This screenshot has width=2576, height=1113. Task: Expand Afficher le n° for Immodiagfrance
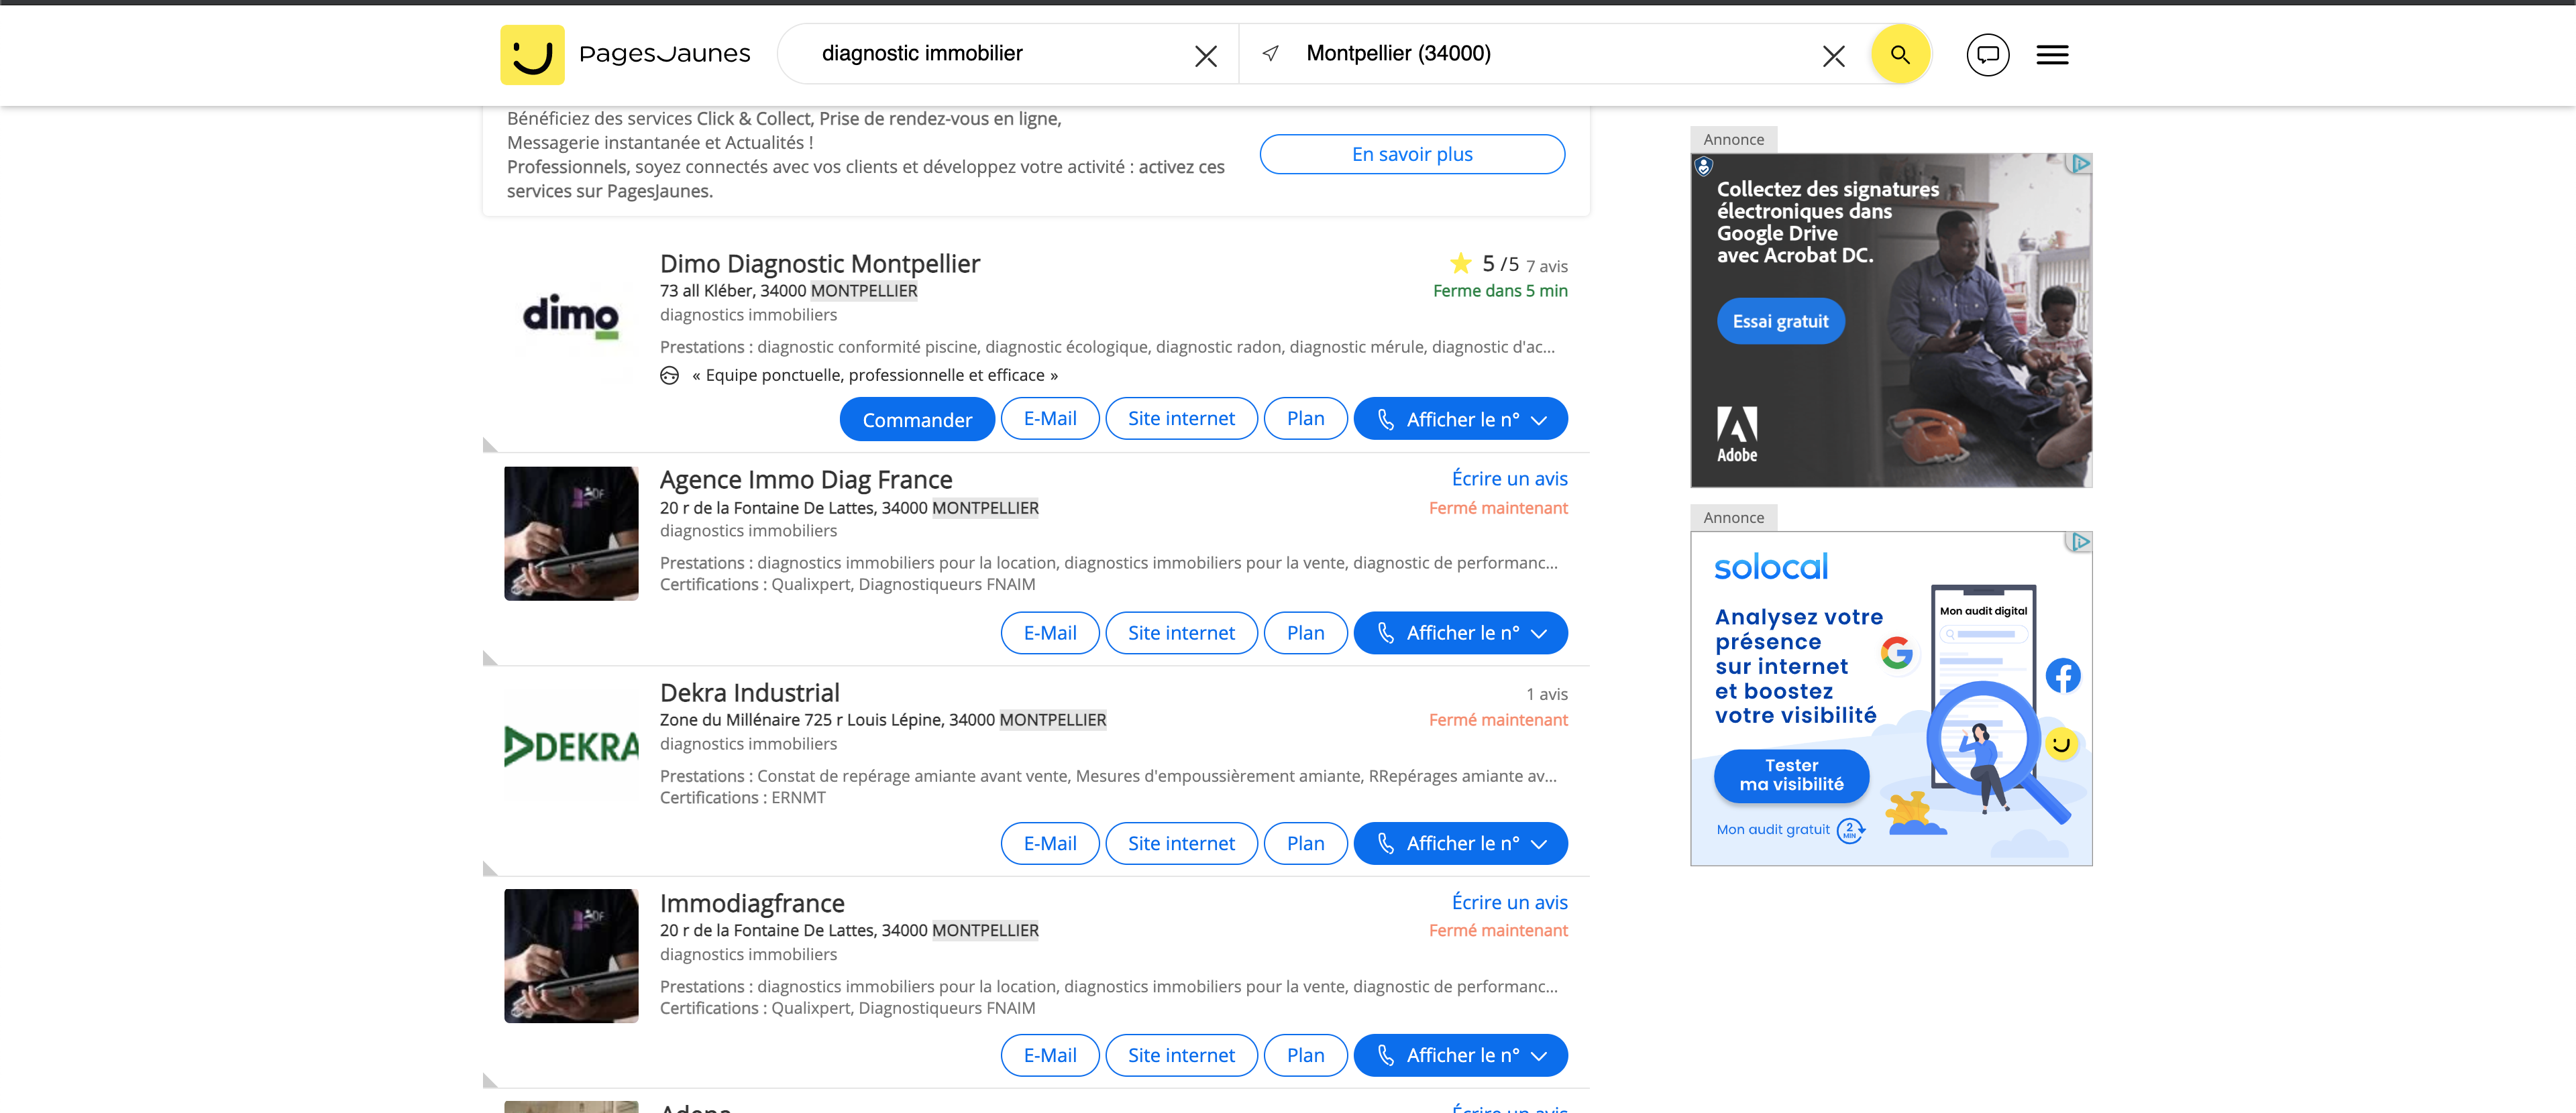1461,1055
